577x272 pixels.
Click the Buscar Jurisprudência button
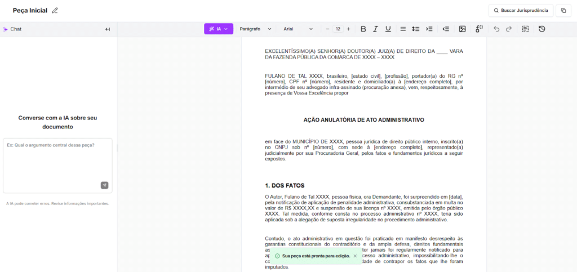tap(521, 11)
